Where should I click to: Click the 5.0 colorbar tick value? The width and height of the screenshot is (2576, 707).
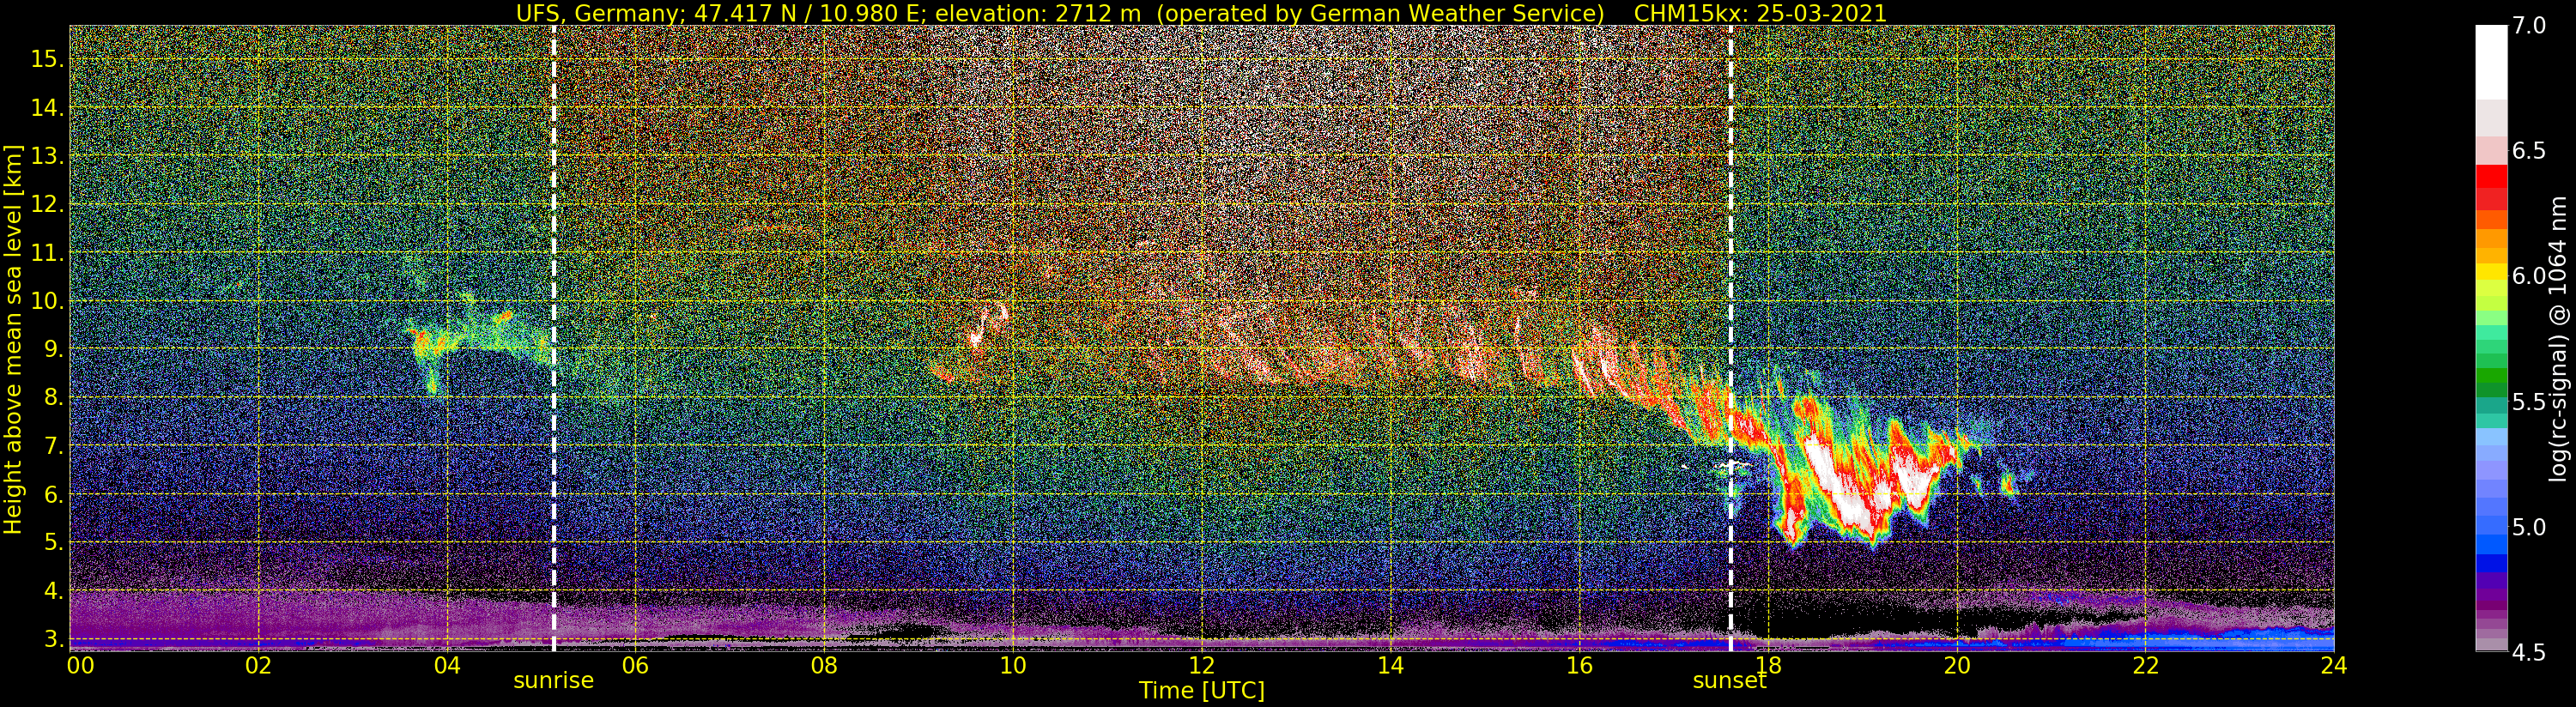(2530, 527)
